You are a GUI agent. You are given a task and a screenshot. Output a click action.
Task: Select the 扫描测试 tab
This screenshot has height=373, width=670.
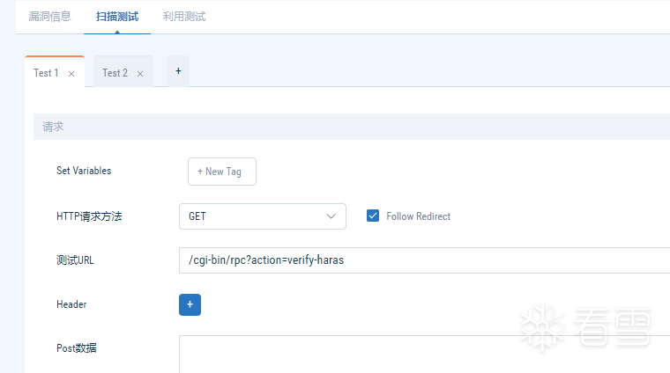click(116, 16)
